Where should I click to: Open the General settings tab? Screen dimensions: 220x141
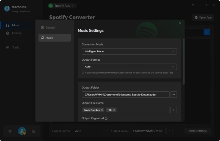pyautogui.click(x=54, y=27)
